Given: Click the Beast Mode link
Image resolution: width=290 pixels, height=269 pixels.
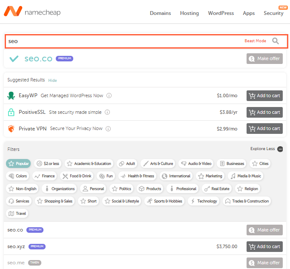Looking at the screenshot, I should coord(255,41).
